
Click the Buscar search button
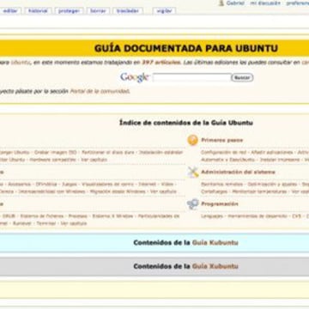[x=242, y=77]
